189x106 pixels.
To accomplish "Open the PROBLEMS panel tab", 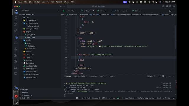I will [x=93, y=76].
